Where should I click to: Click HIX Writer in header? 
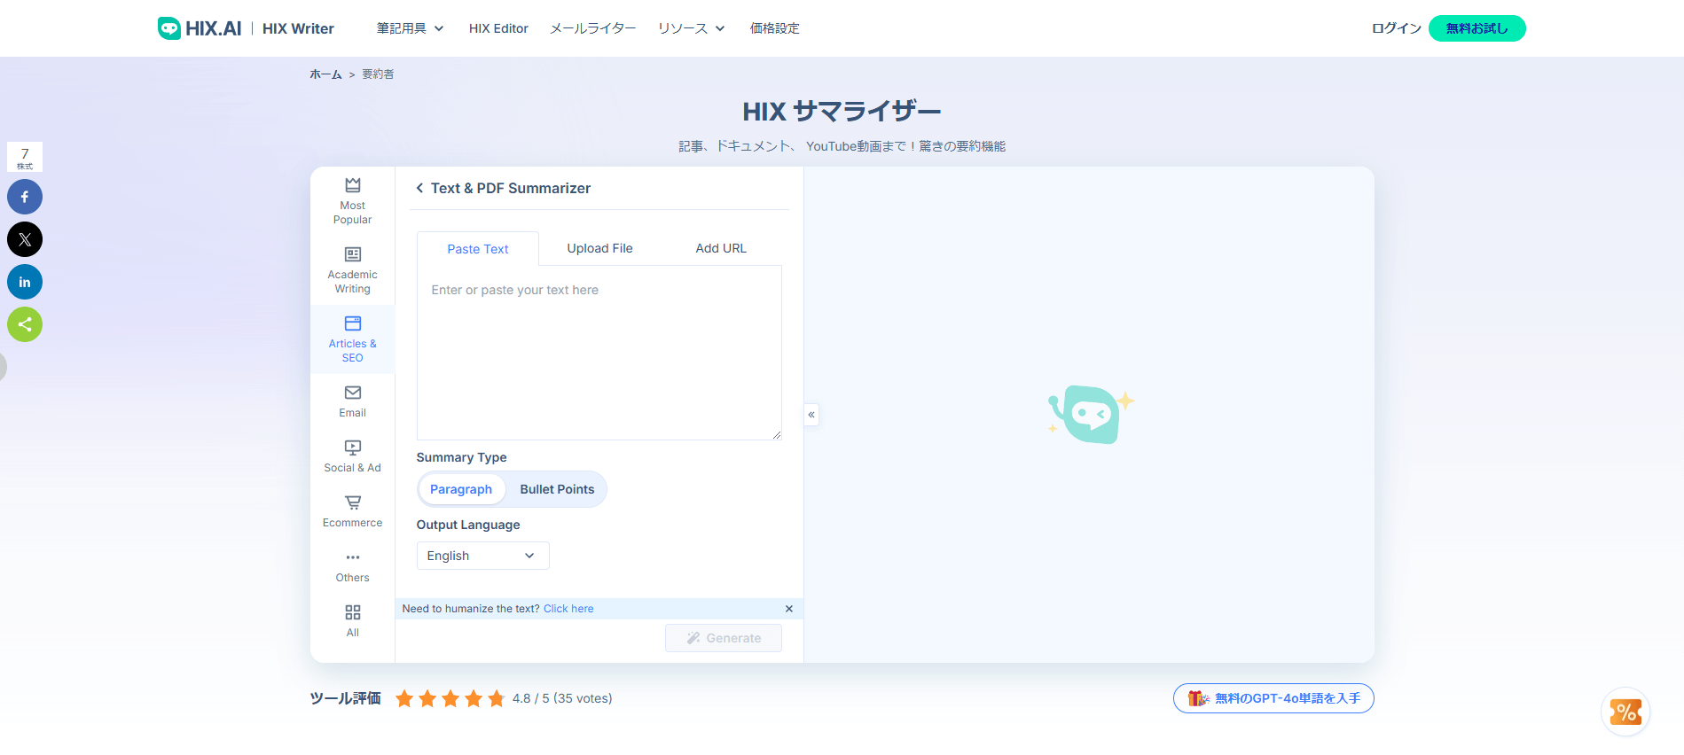(x=298, y=28)
